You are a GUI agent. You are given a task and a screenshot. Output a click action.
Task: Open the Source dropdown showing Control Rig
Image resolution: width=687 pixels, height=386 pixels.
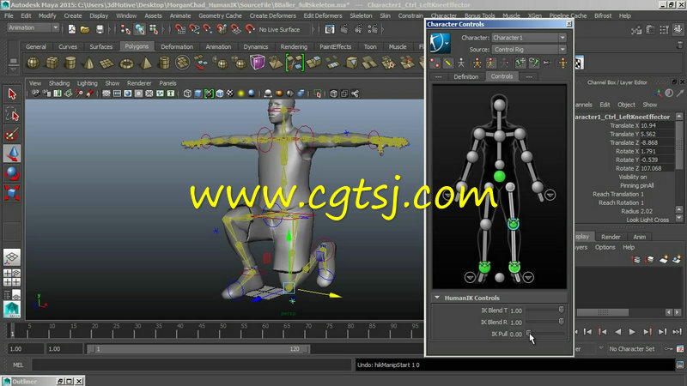(x=529, y=50)
